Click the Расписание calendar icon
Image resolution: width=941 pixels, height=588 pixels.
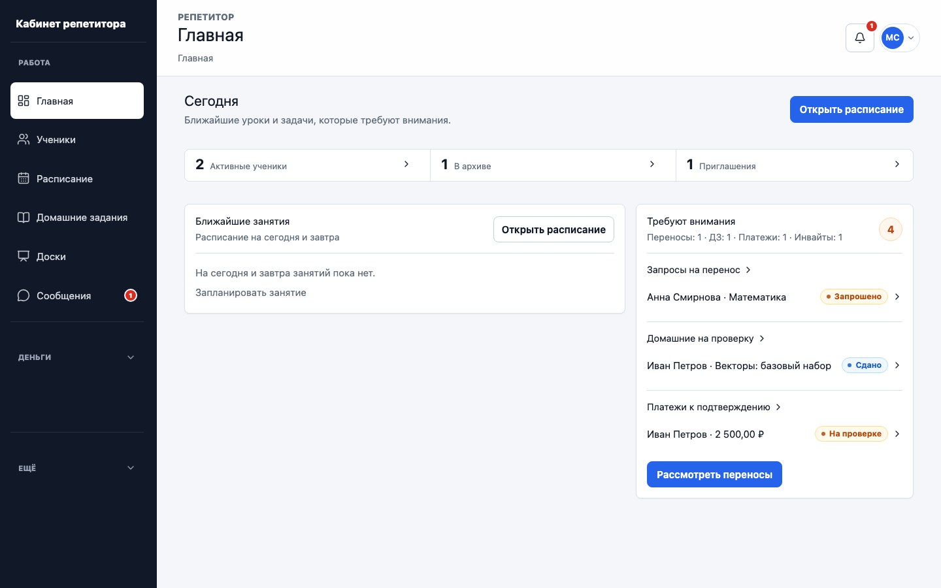pyautogui.click(x=24, y=178)
